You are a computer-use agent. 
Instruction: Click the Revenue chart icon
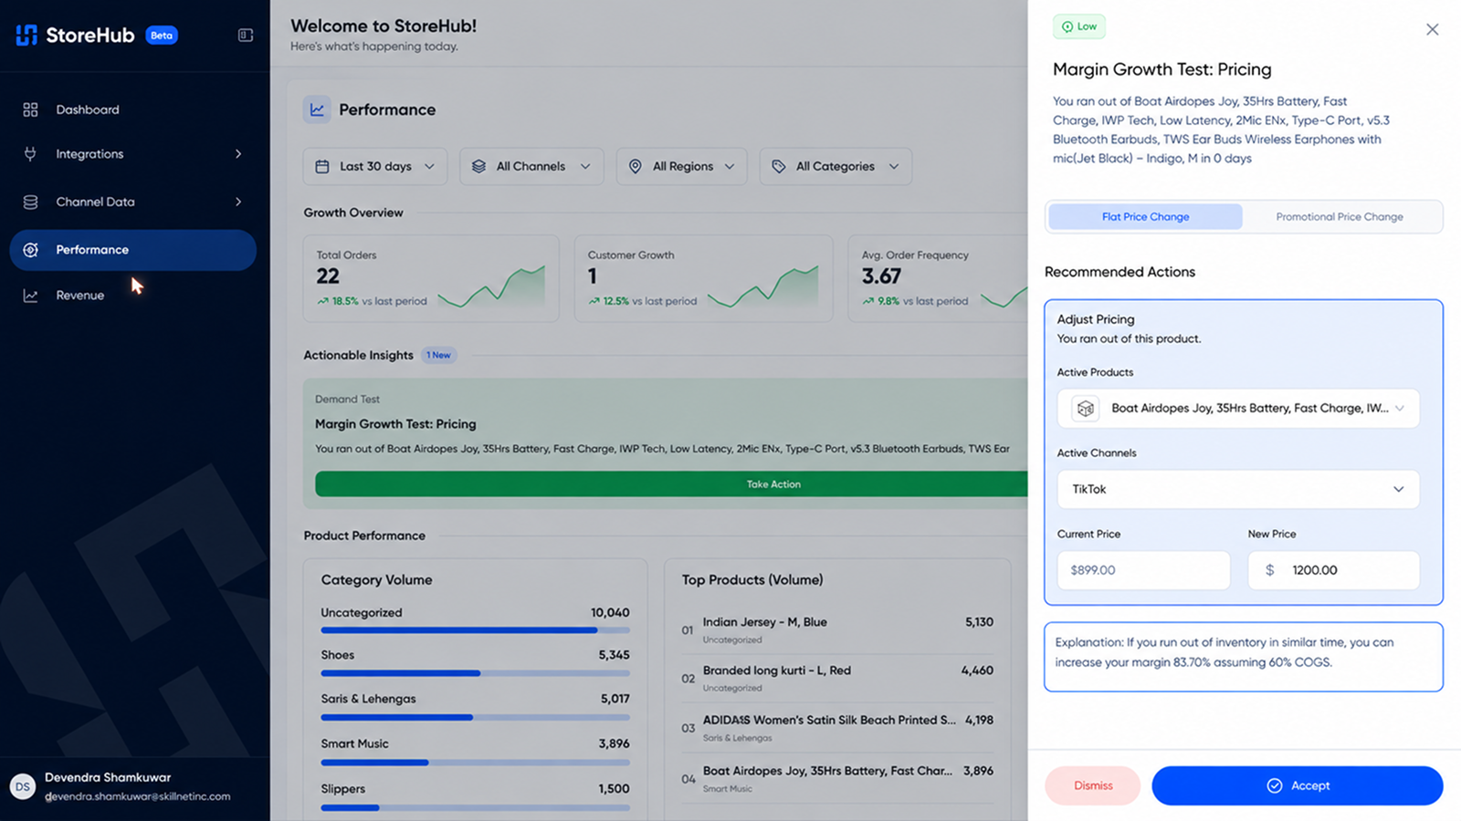click(x=30, y=296)
